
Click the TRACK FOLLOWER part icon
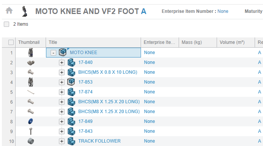(x=71, y=141)
